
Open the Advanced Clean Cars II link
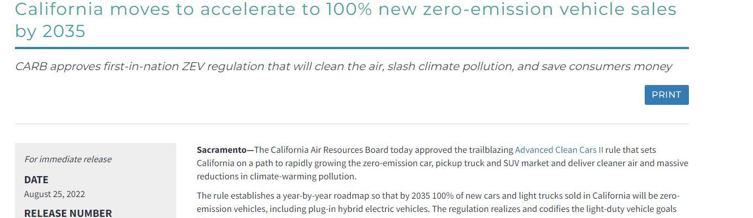tap(559, 150)
